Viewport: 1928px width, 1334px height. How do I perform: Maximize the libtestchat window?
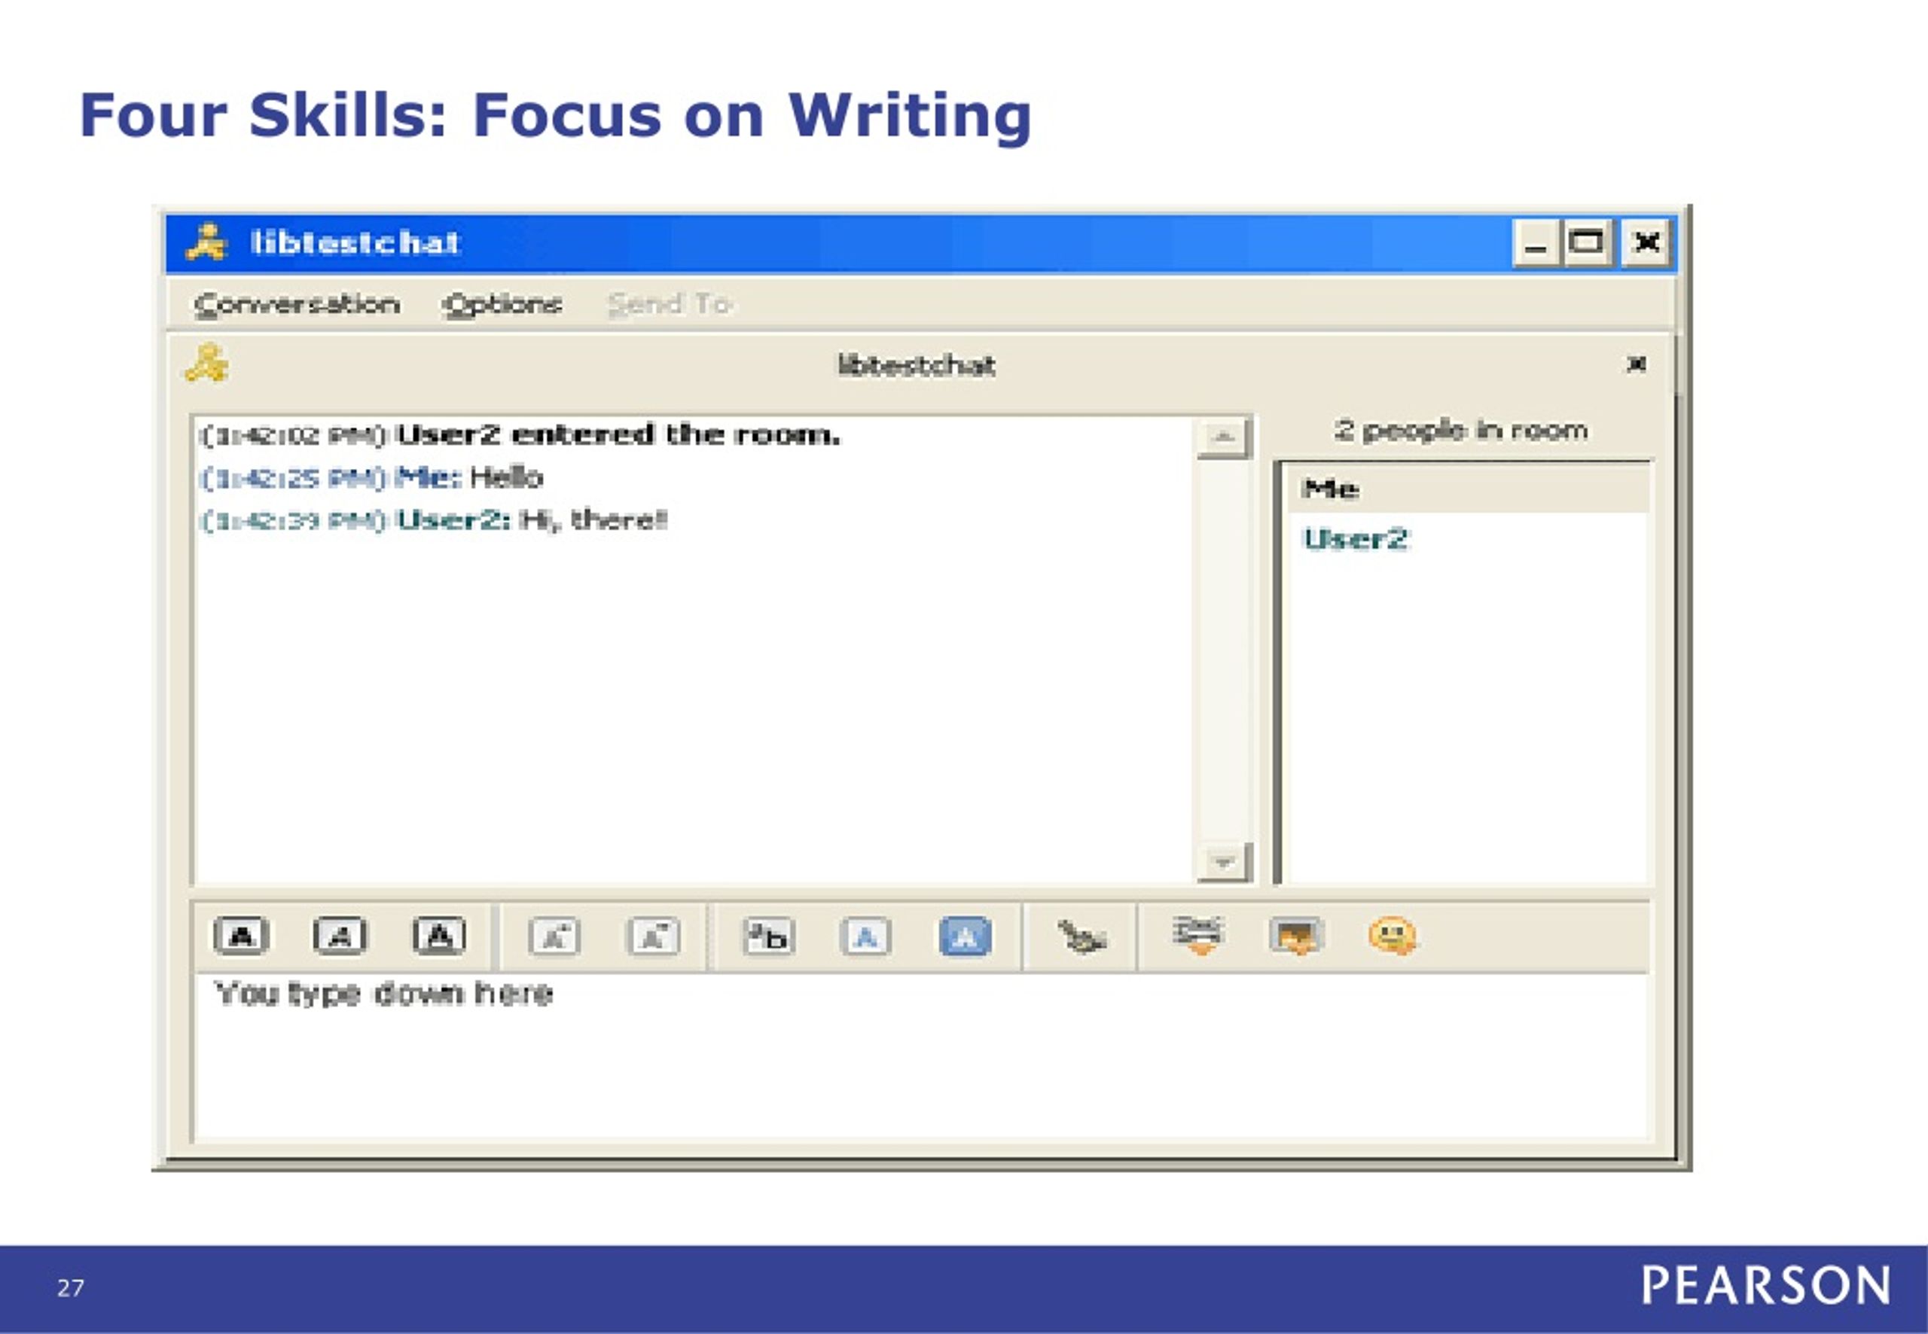pos(1588,243)
